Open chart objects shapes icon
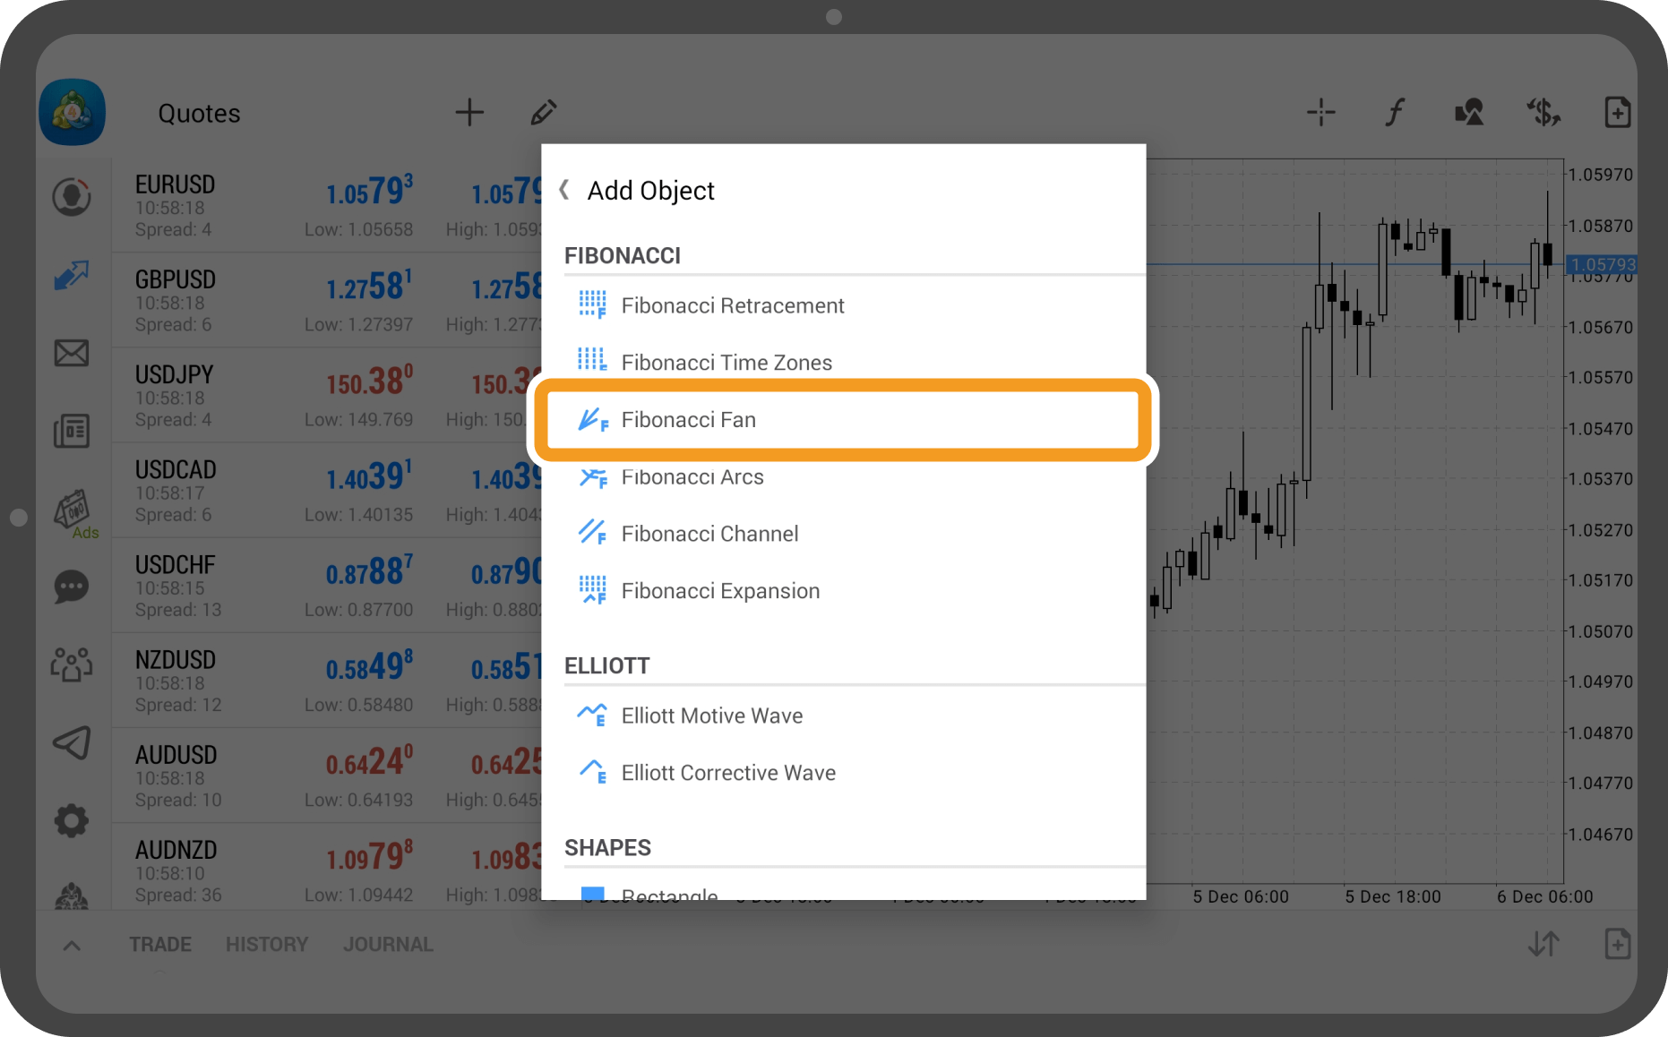This screenshot has width=1668, height=1037. click(1469, 113)
